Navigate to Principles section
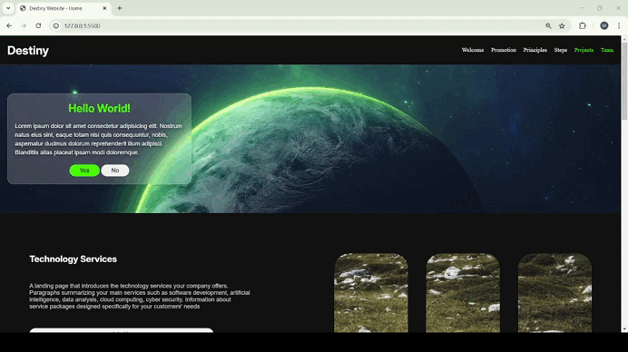Viewport: 628px width, 352px height. pyautogui.click(x=535, y=50)
